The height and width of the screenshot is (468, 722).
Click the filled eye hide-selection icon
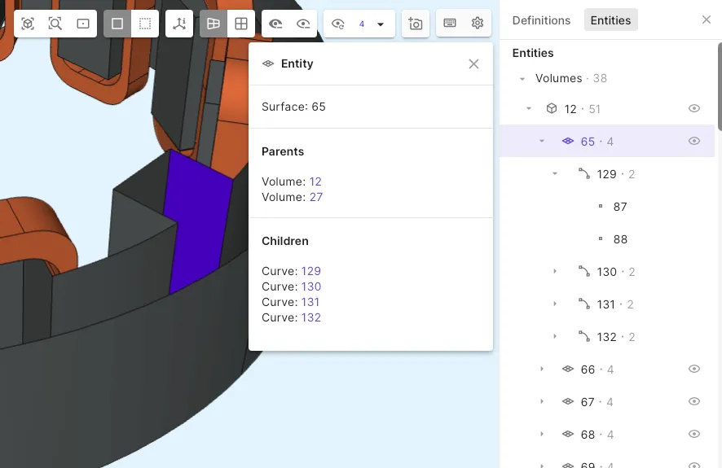pos(275,24)
